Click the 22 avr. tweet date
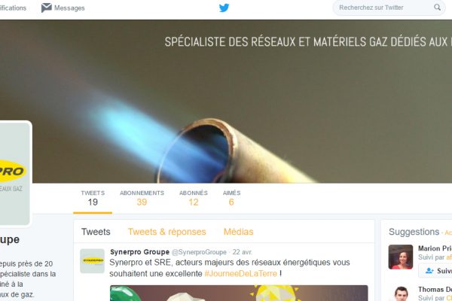The height and width of the screenshot is (301, 452). point(242,252)
